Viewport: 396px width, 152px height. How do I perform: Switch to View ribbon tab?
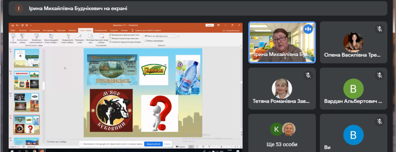(x=114, y=30)
